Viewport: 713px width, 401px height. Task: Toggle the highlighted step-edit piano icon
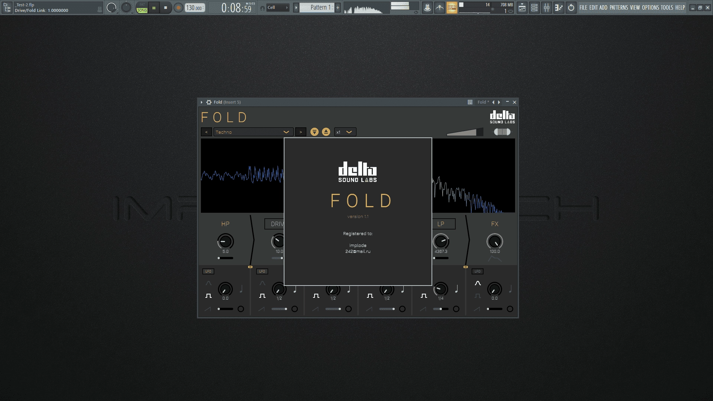point(452,7)
